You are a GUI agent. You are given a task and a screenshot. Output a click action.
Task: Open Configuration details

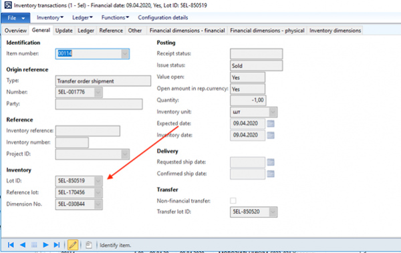tap(163, 17)
